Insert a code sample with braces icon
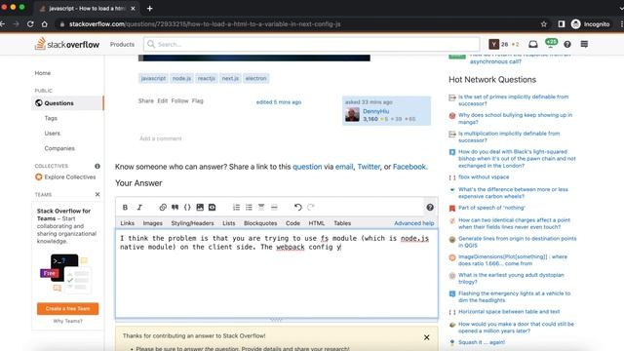Viewport: 624px width, 351px height. (187, 208)
